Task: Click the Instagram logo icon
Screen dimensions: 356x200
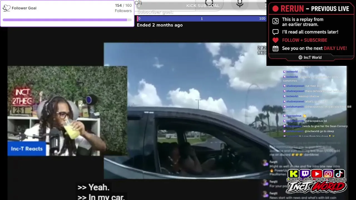Action: pos(328,174)
